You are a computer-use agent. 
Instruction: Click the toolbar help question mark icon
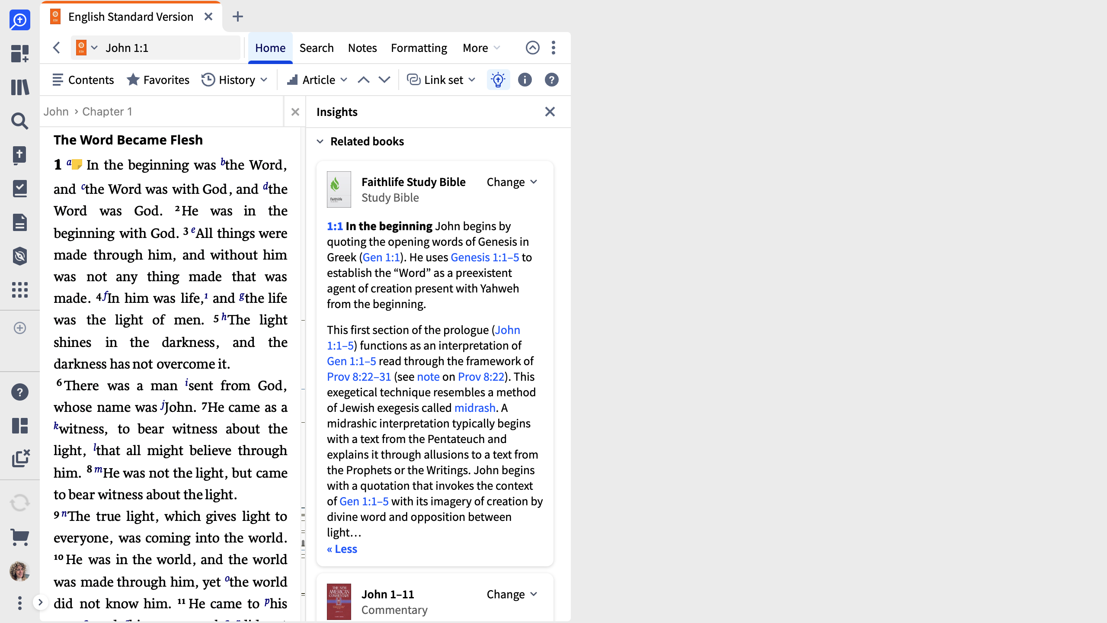point(552,80)
